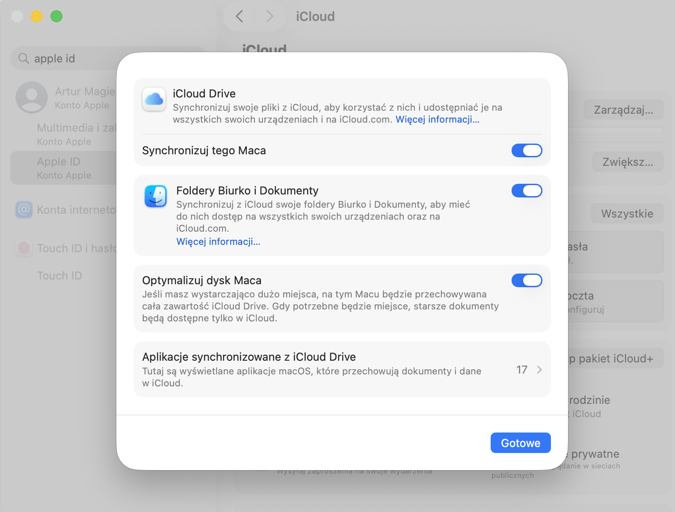675x512 pixels.
Task: Click the Finder icon beside Foldery Biurko i Dokumenty
Action: (156, 196)
